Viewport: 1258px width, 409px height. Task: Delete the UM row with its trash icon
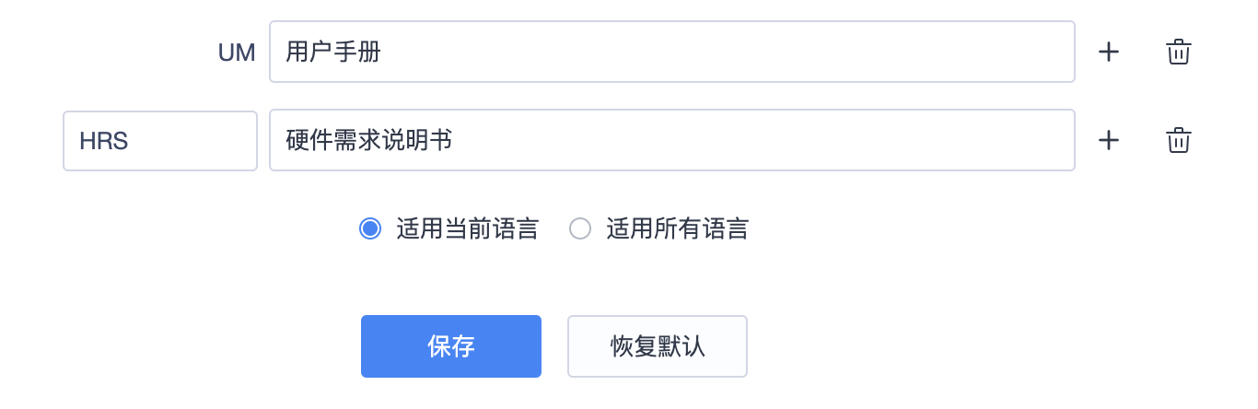coord(1179,52)
